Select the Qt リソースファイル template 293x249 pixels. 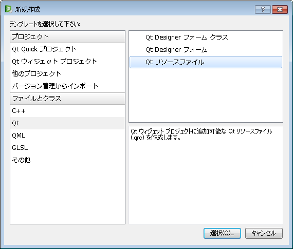206,62
